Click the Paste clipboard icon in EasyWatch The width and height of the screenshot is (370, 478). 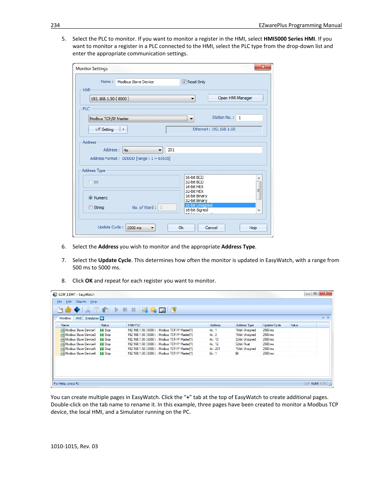105,310
